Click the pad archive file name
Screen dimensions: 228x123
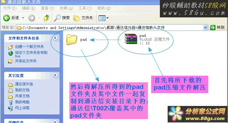143,36
